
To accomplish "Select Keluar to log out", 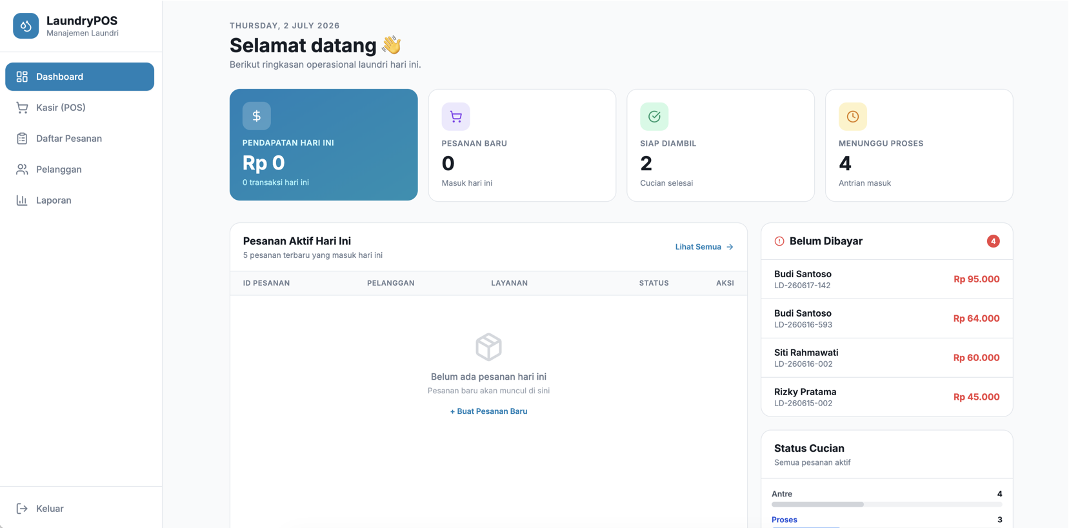I will 80,509.
